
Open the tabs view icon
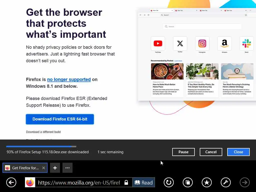coord(188,182)
